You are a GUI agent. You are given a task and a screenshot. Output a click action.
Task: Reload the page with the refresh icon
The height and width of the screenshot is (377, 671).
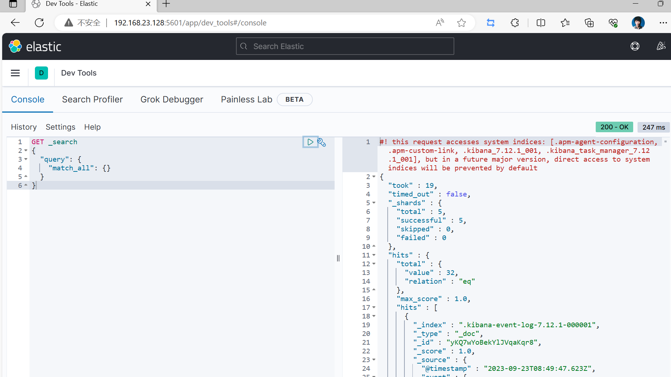[x=39, y=23]
